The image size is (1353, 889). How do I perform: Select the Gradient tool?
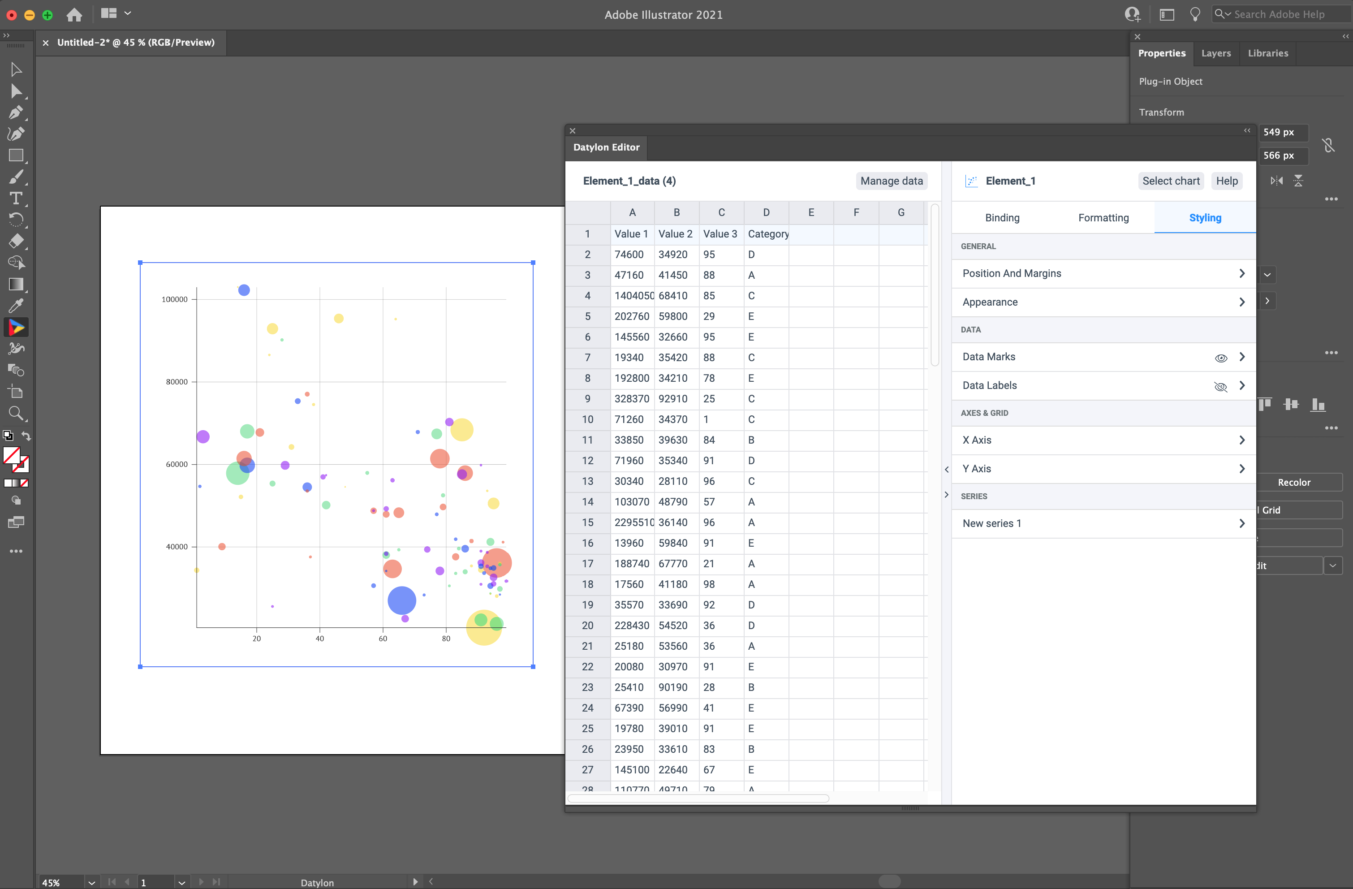(16, 284)
